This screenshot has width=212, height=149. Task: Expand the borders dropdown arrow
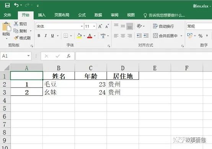pyautogui.click(x=71, y=36)
